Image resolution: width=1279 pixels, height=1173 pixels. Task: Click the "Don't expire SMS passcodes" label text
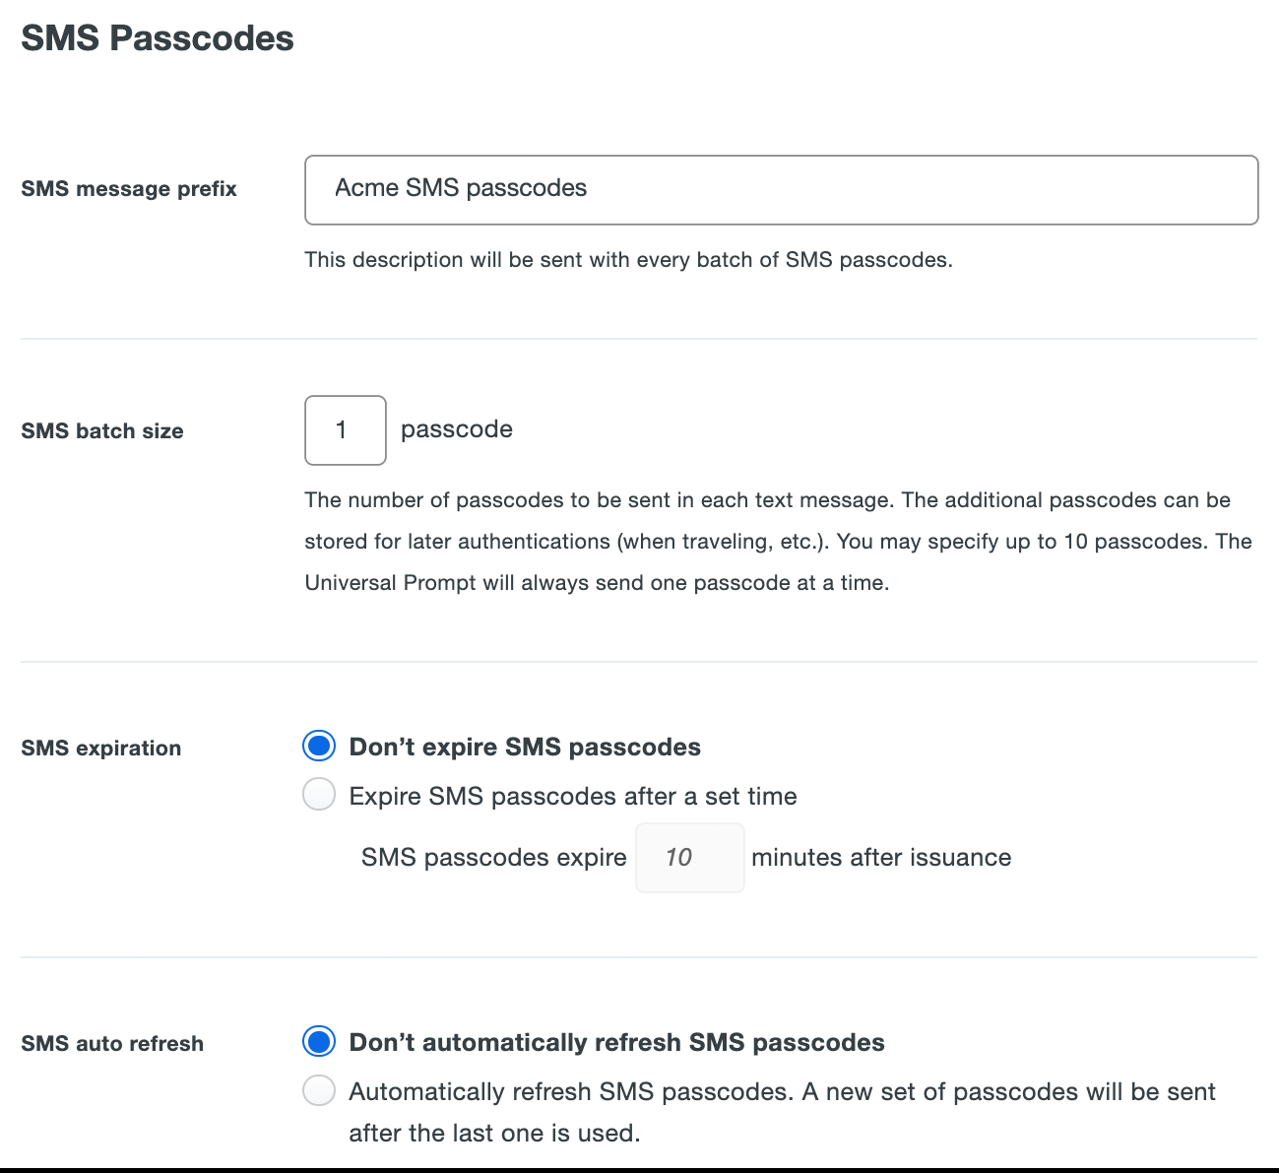click(524, 747)
